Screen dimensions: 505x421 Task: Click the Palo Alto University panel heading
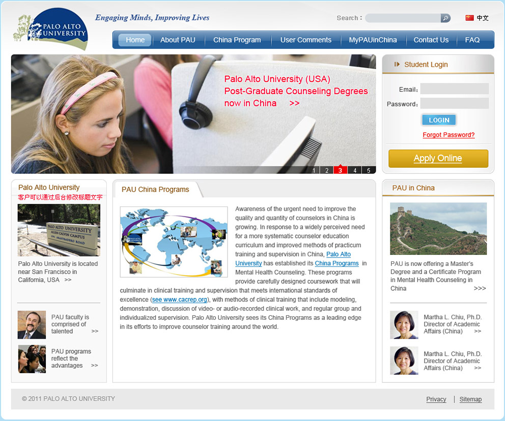49,187
